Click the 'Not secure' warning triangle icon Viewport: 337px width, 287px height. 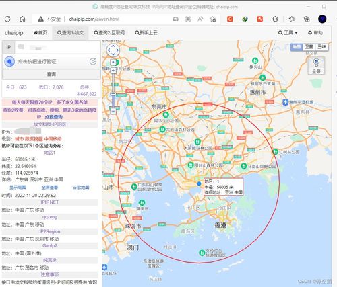click(x=41, y=19)
